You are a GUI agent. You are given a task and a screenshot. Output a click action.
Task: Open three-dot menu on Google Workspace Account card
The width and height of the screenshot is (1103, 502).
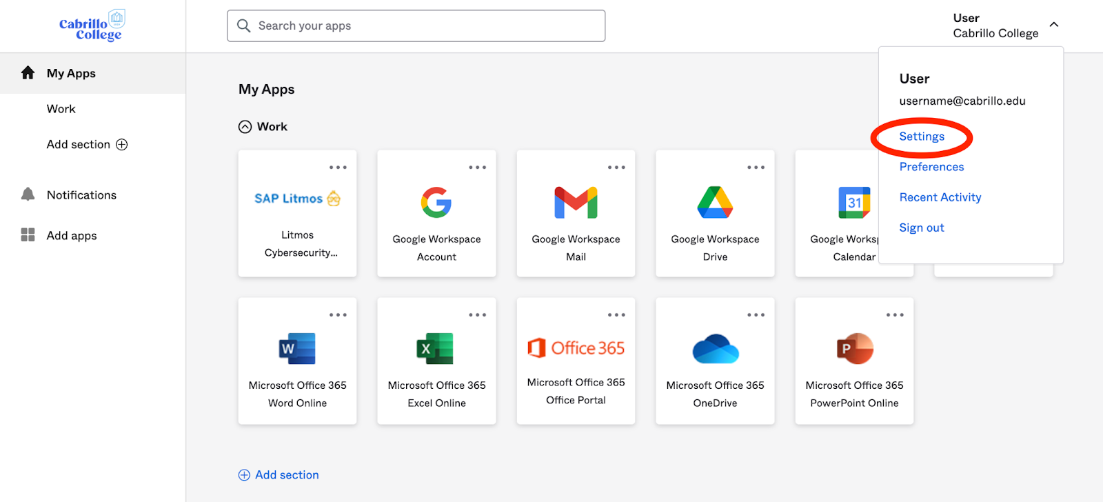[x=477, y=168]
